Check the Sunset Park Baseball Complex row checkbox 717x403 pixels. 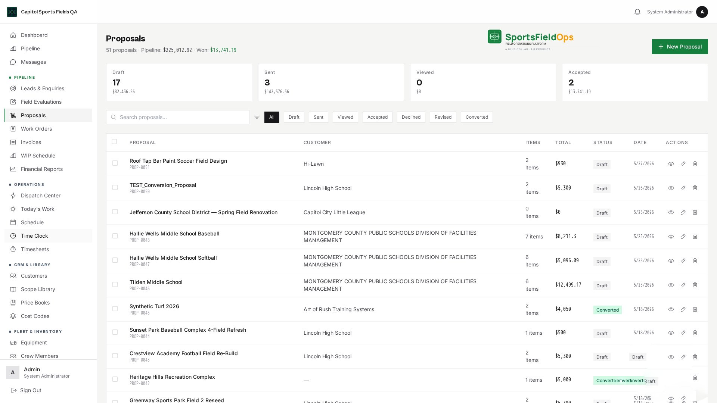[x=115, y=332]
